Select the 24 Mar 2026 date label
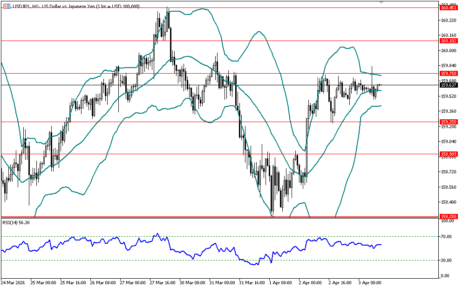463x288 pixels. (13, 283)
